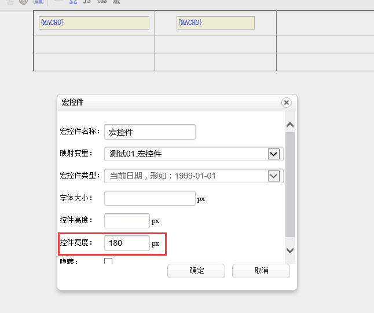Click the JS toolbar icon
The image size is (374, 313).
87,2
